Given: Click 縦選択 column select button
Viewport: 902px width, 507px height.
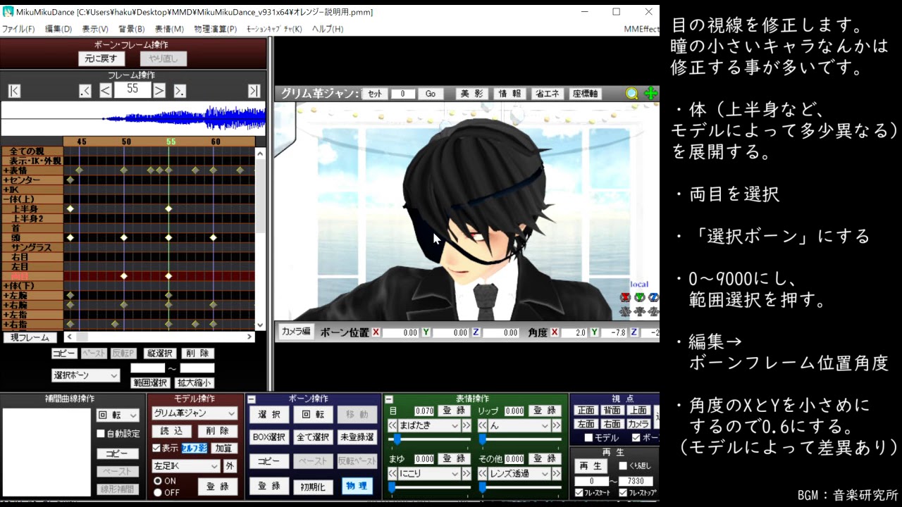Looking at the screenshot, I should (159, 353).
